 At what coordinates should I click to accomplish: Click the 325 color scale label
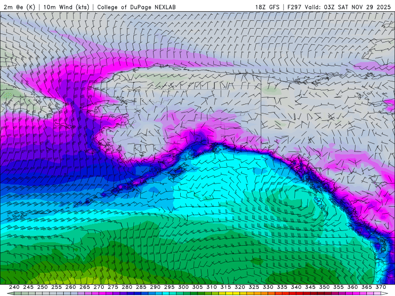(254, 287)
